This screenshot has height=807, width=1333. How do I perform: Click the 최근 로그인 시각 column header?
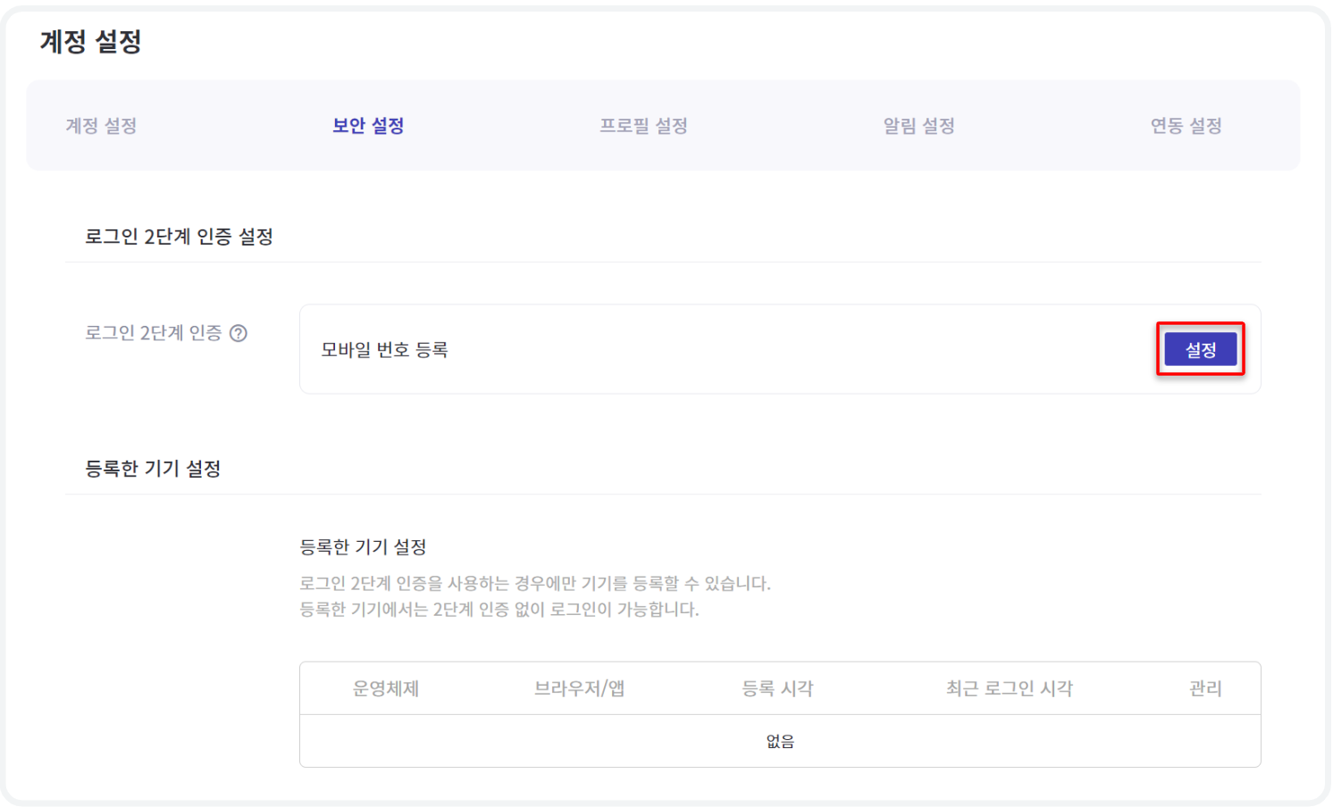[x=1010, y=688]
